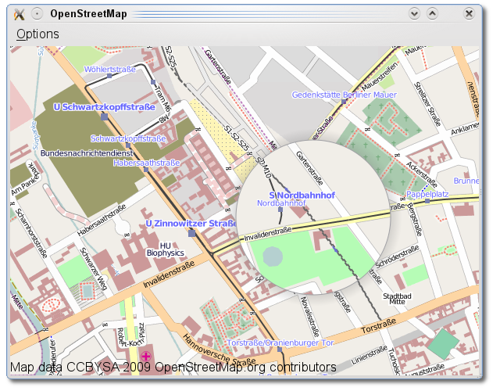Select the U Schwartzkopffstraße station marker
The height and width of the screenshot is (391, 500).
[104, 116]
